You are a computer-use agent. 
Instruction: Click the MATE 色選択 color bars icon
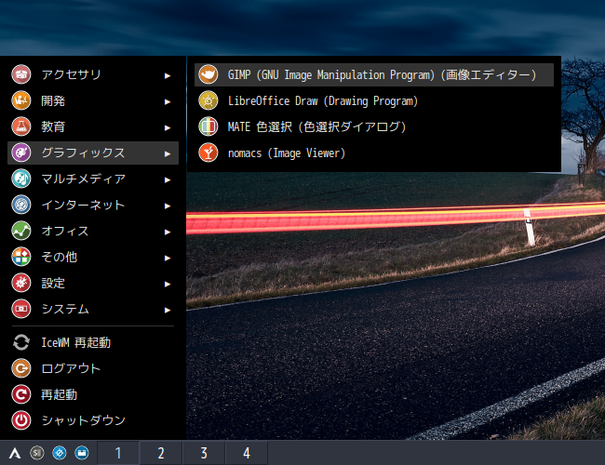tap(208, 126)
